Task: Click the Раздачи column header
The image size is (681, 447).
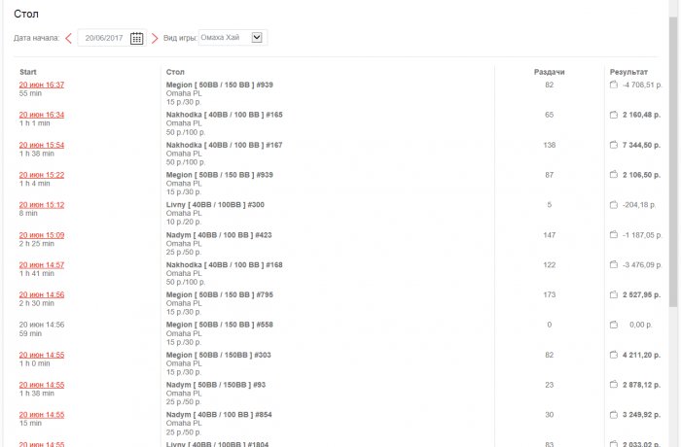Action: (549, 72)
